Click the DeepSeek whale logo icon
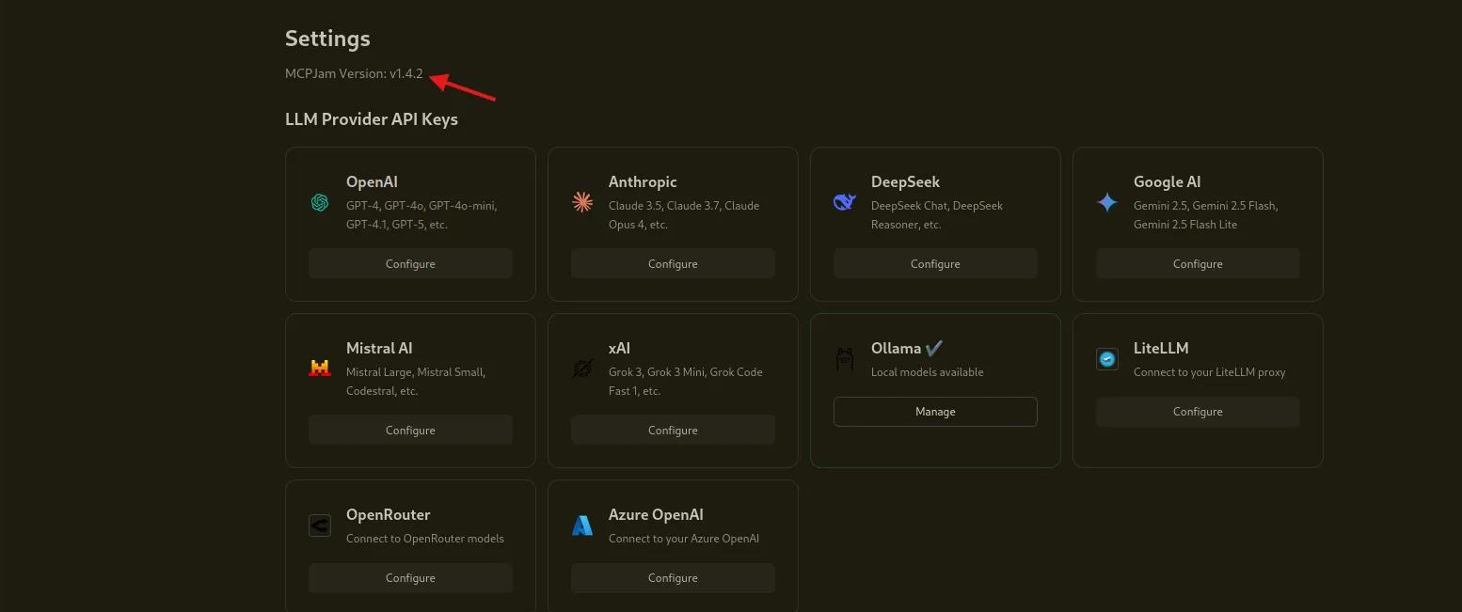 click(x=844, y=202)
